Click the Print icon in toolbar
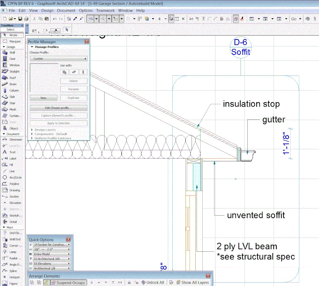The height and width of the screenshot is (286, 319). pyautogui.click(x=26, y=19)
